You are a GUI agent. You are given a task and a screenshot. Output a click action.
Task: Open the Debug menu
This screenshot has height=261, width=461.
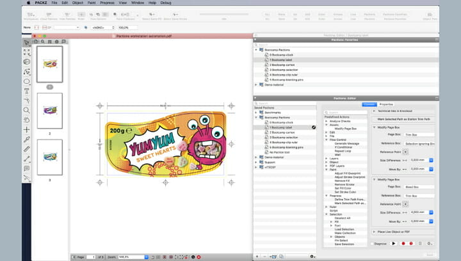pos(166,3)
